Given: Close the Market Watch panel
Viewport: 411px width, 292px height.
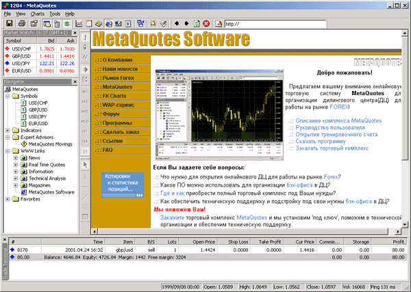Looking at the screenshot, I should (75, 33).
